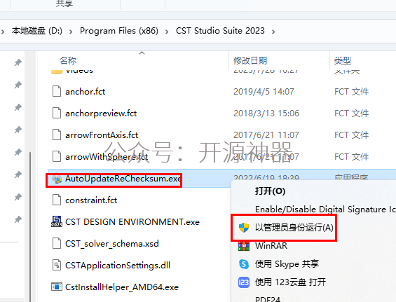The image size is (396, 302).
Task: Expand chevron after Program Files (x86)
Action: [x=167, y=32]
